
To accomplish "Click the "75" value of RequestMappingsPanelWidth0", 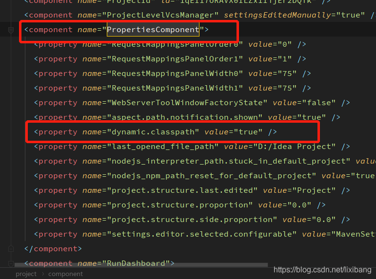I will 287,74.
